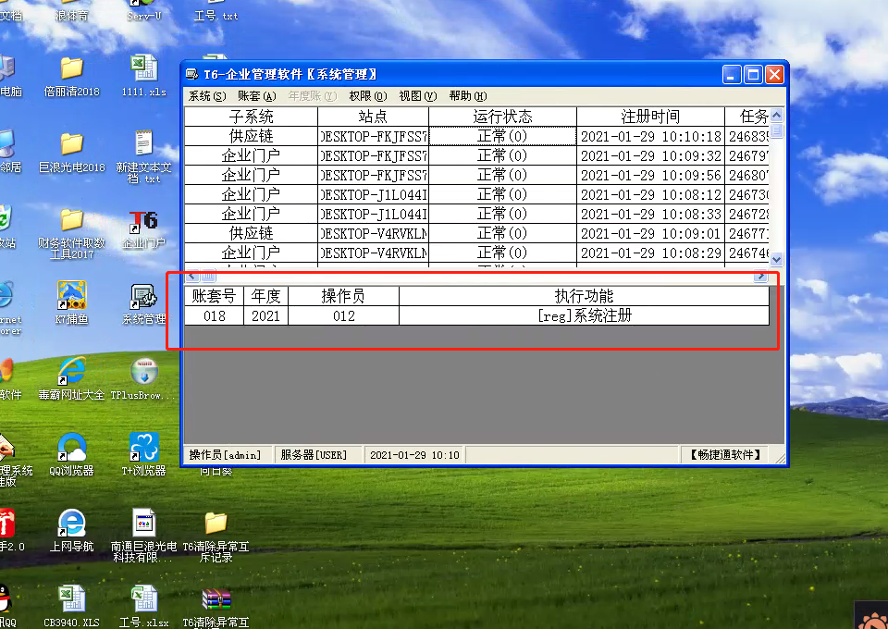Open the 系统(S) menu
Viewport: 888px width, 629px height.
click(x=207, y=96)
